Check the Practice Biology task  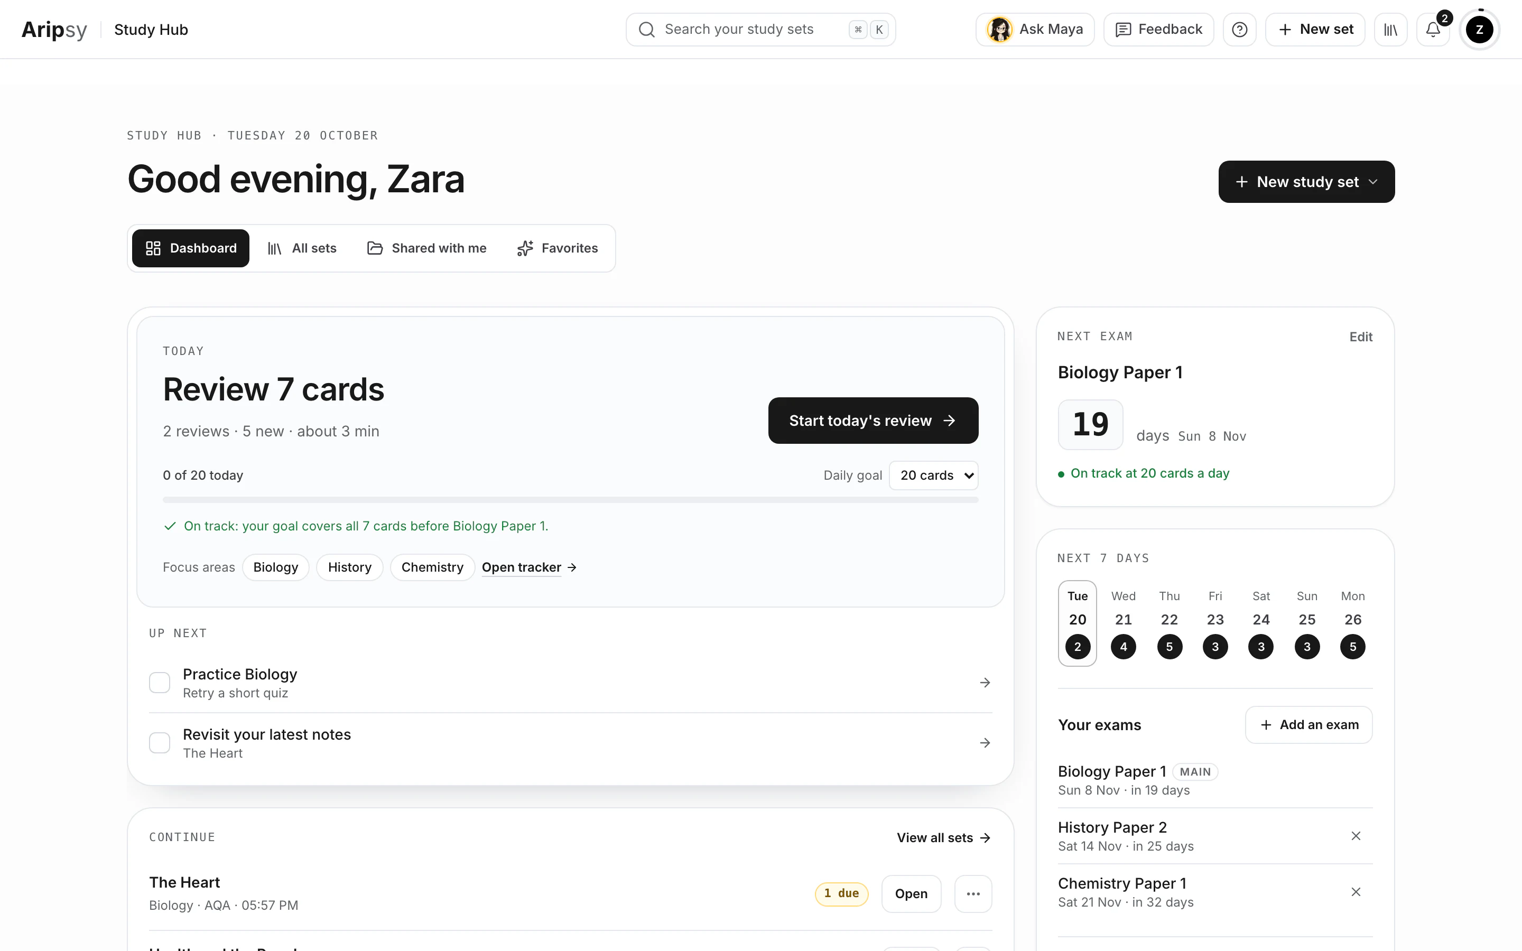tap(160, 683)
